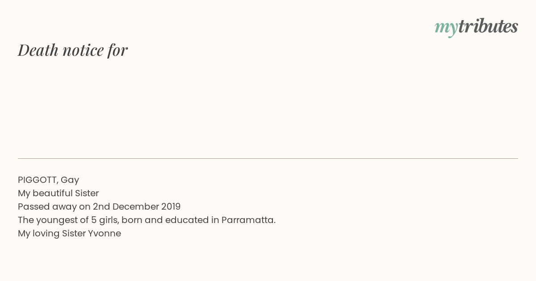Click the word "Death" in the heading
The height and width of the screenshot is (281, 536).
pos(38,50)
